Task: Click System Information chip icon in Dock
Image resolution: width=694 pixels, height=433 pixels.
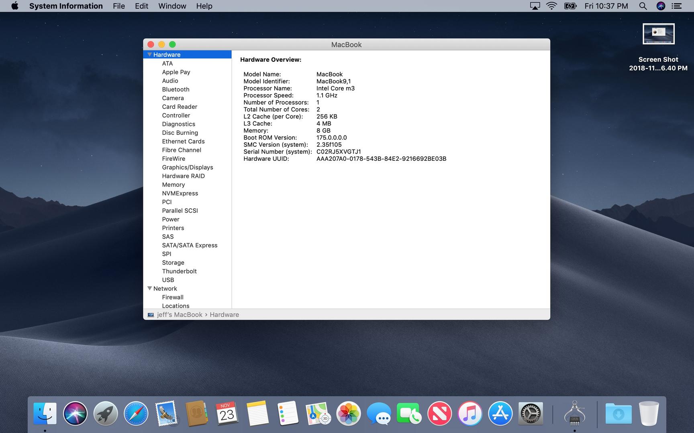Action: click(x=574, y=413)
